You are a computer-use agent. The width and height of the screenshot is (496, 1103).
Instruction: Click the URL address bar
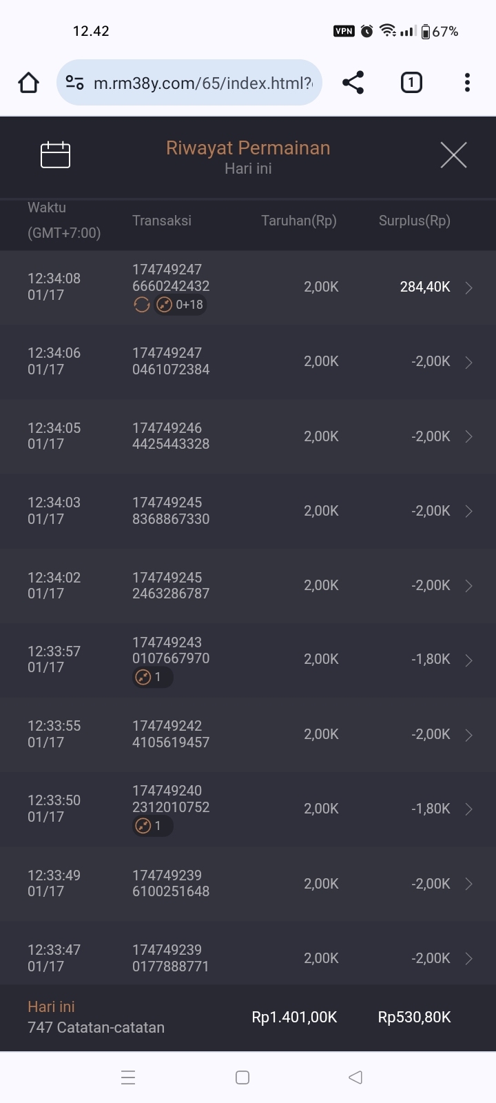coord(203,83)
